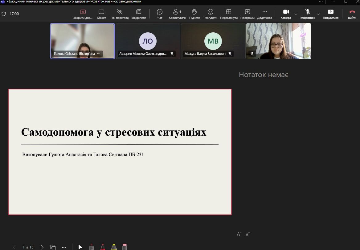This screenshot has width=360, height=250.
Task: Open reactions menu (Реагувати)
Action: tap(211, 14)
